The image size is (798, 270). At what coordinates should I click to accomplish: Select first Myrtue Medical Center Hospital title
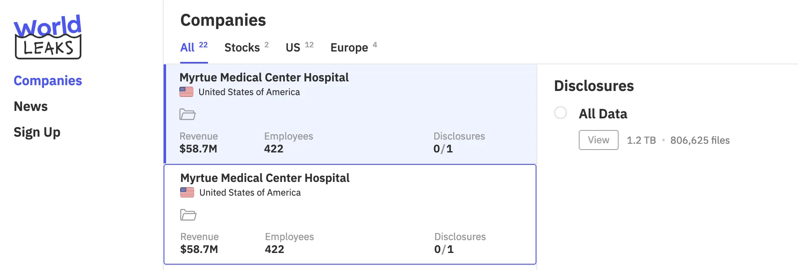pyautogui.click(x=264, y=77)
